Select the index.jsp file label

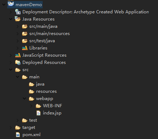[52, 113]
